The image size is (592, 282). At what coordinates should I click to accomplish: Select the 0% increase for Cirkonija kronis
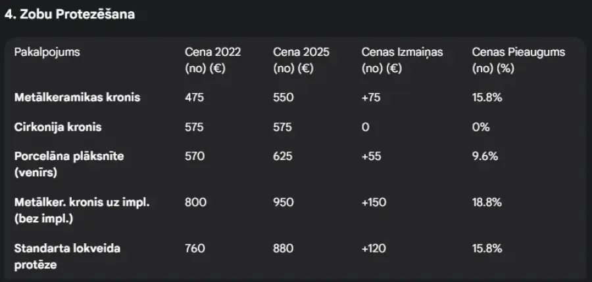[481, 127]
